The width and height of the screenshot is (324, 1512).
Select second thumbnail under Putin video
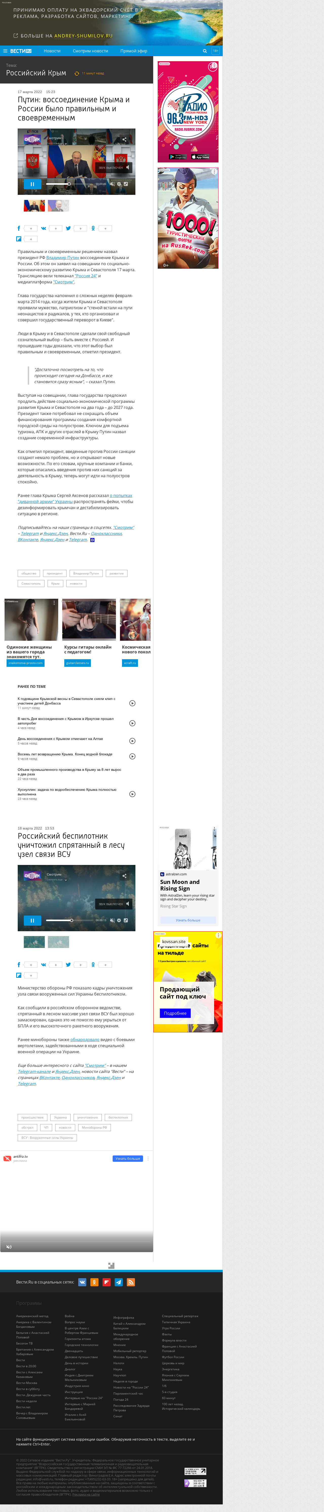pos(58,205)
